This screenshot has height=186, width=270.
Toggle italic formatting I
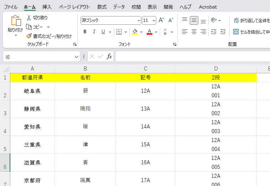[94, 32]
